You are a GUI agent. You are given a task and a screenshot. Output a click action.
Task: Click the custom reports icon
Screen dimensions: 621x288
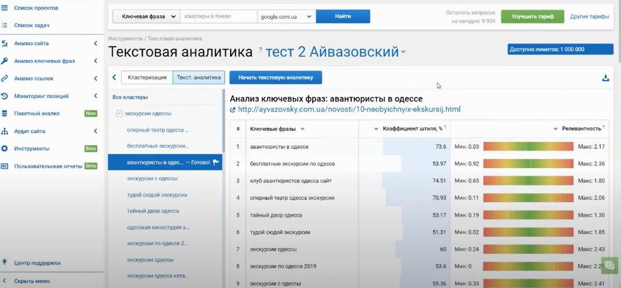tap(4, 166)
